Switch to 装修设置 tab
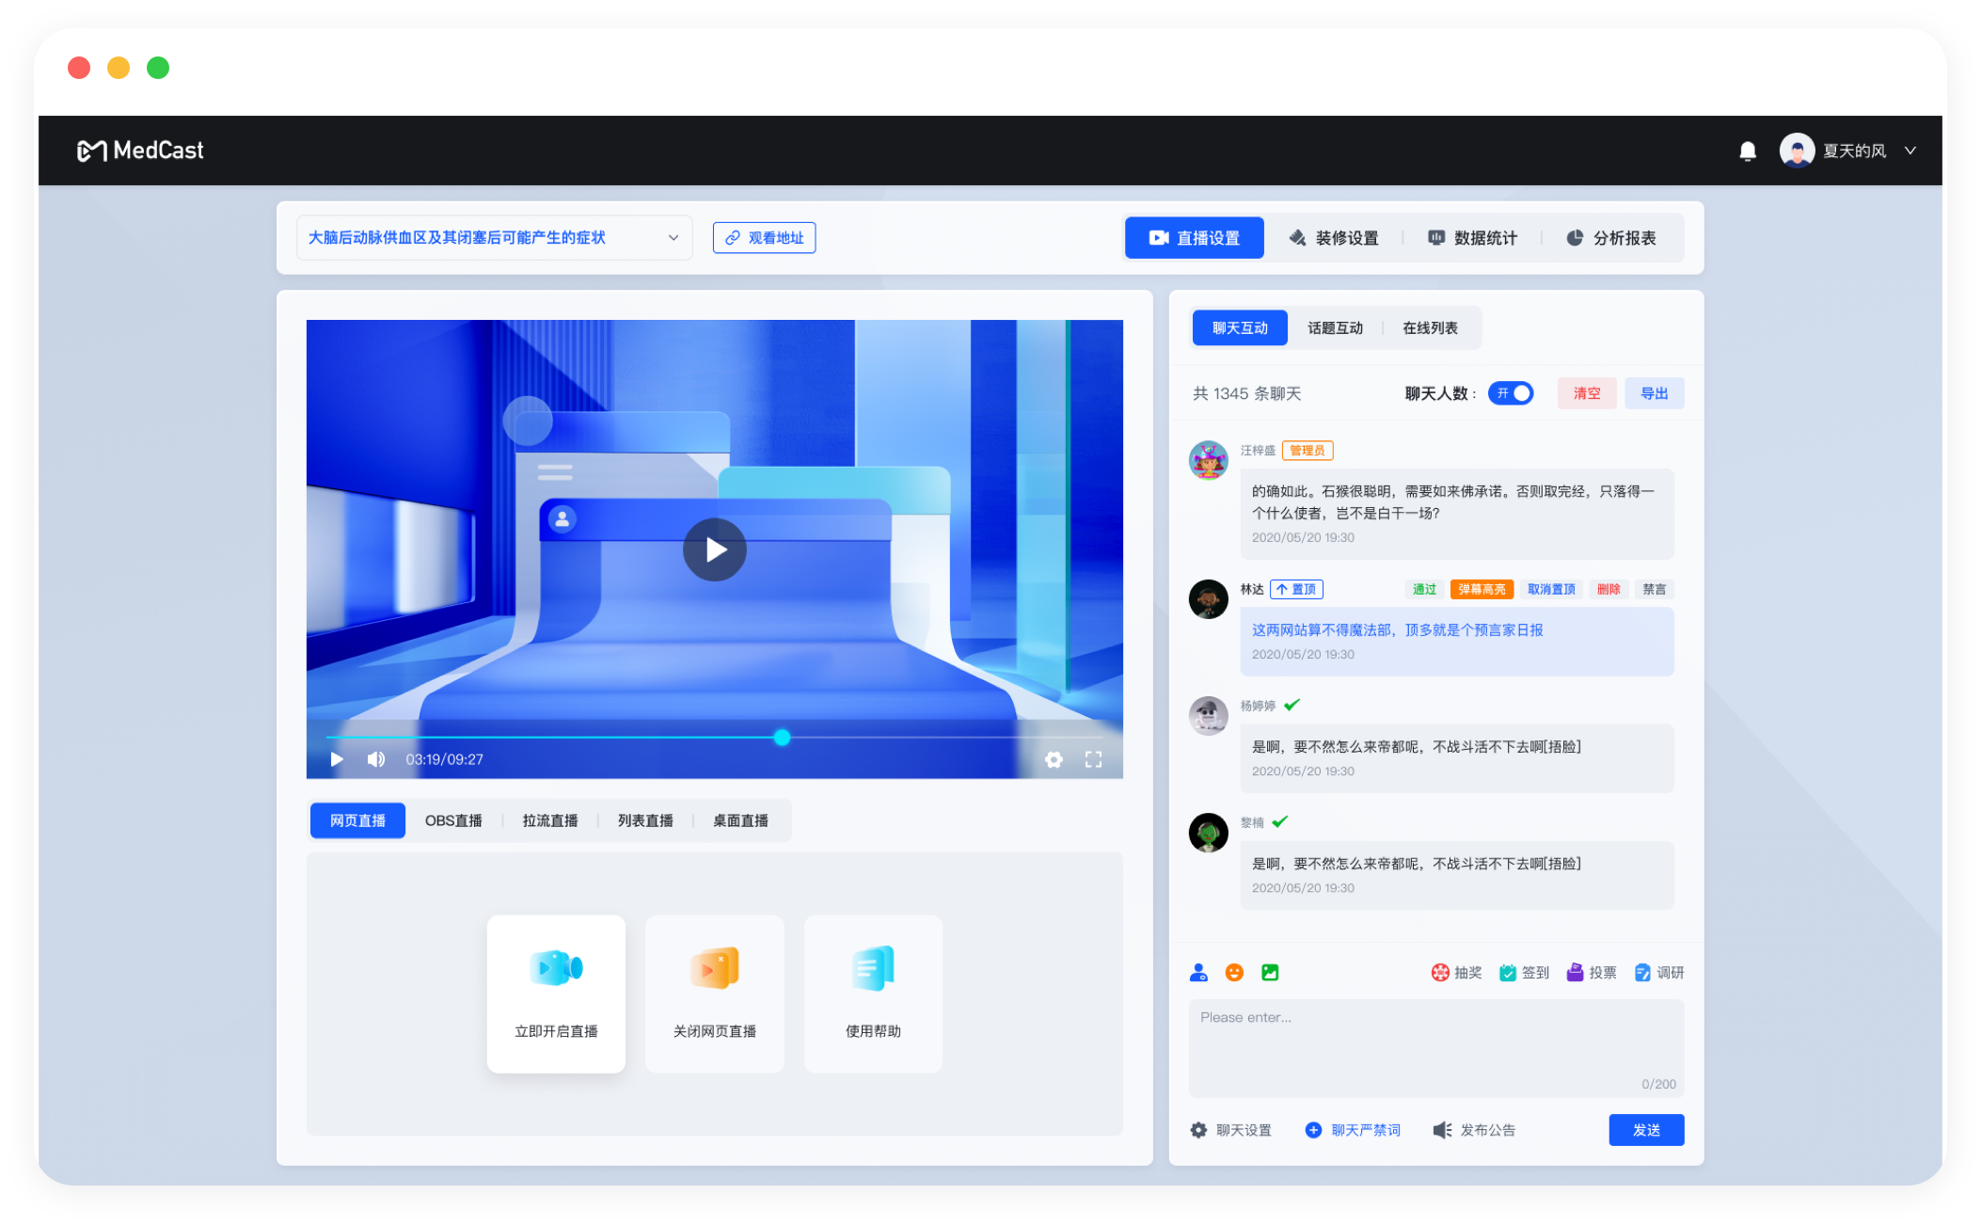1981x1225 pixels. [1333, 238]
